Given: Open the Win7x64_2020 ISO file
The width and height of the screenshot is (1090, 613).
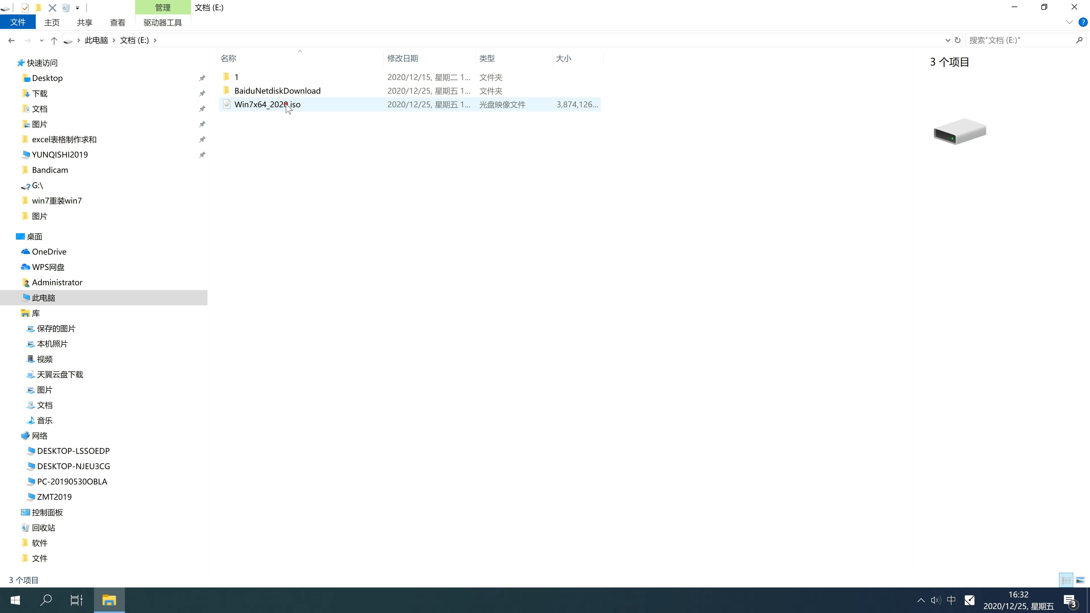Looking at the screenshot, I should coord(267,104).
